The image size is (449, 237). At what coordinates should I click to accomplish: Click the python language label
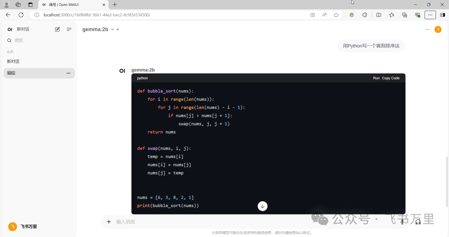142,78
